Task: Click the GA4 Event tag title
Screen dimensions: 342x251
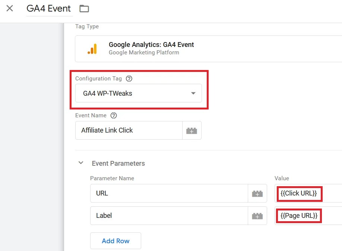Action: pos(49,8)
